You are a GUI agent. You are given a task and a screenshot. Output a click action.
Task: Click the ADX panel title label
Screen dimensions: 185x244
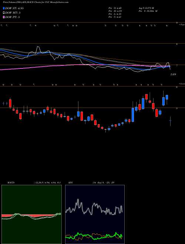[71, 183]
